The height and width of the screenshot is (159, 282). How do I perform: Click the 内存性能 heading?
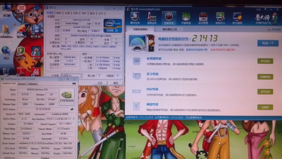coord(153,89)
